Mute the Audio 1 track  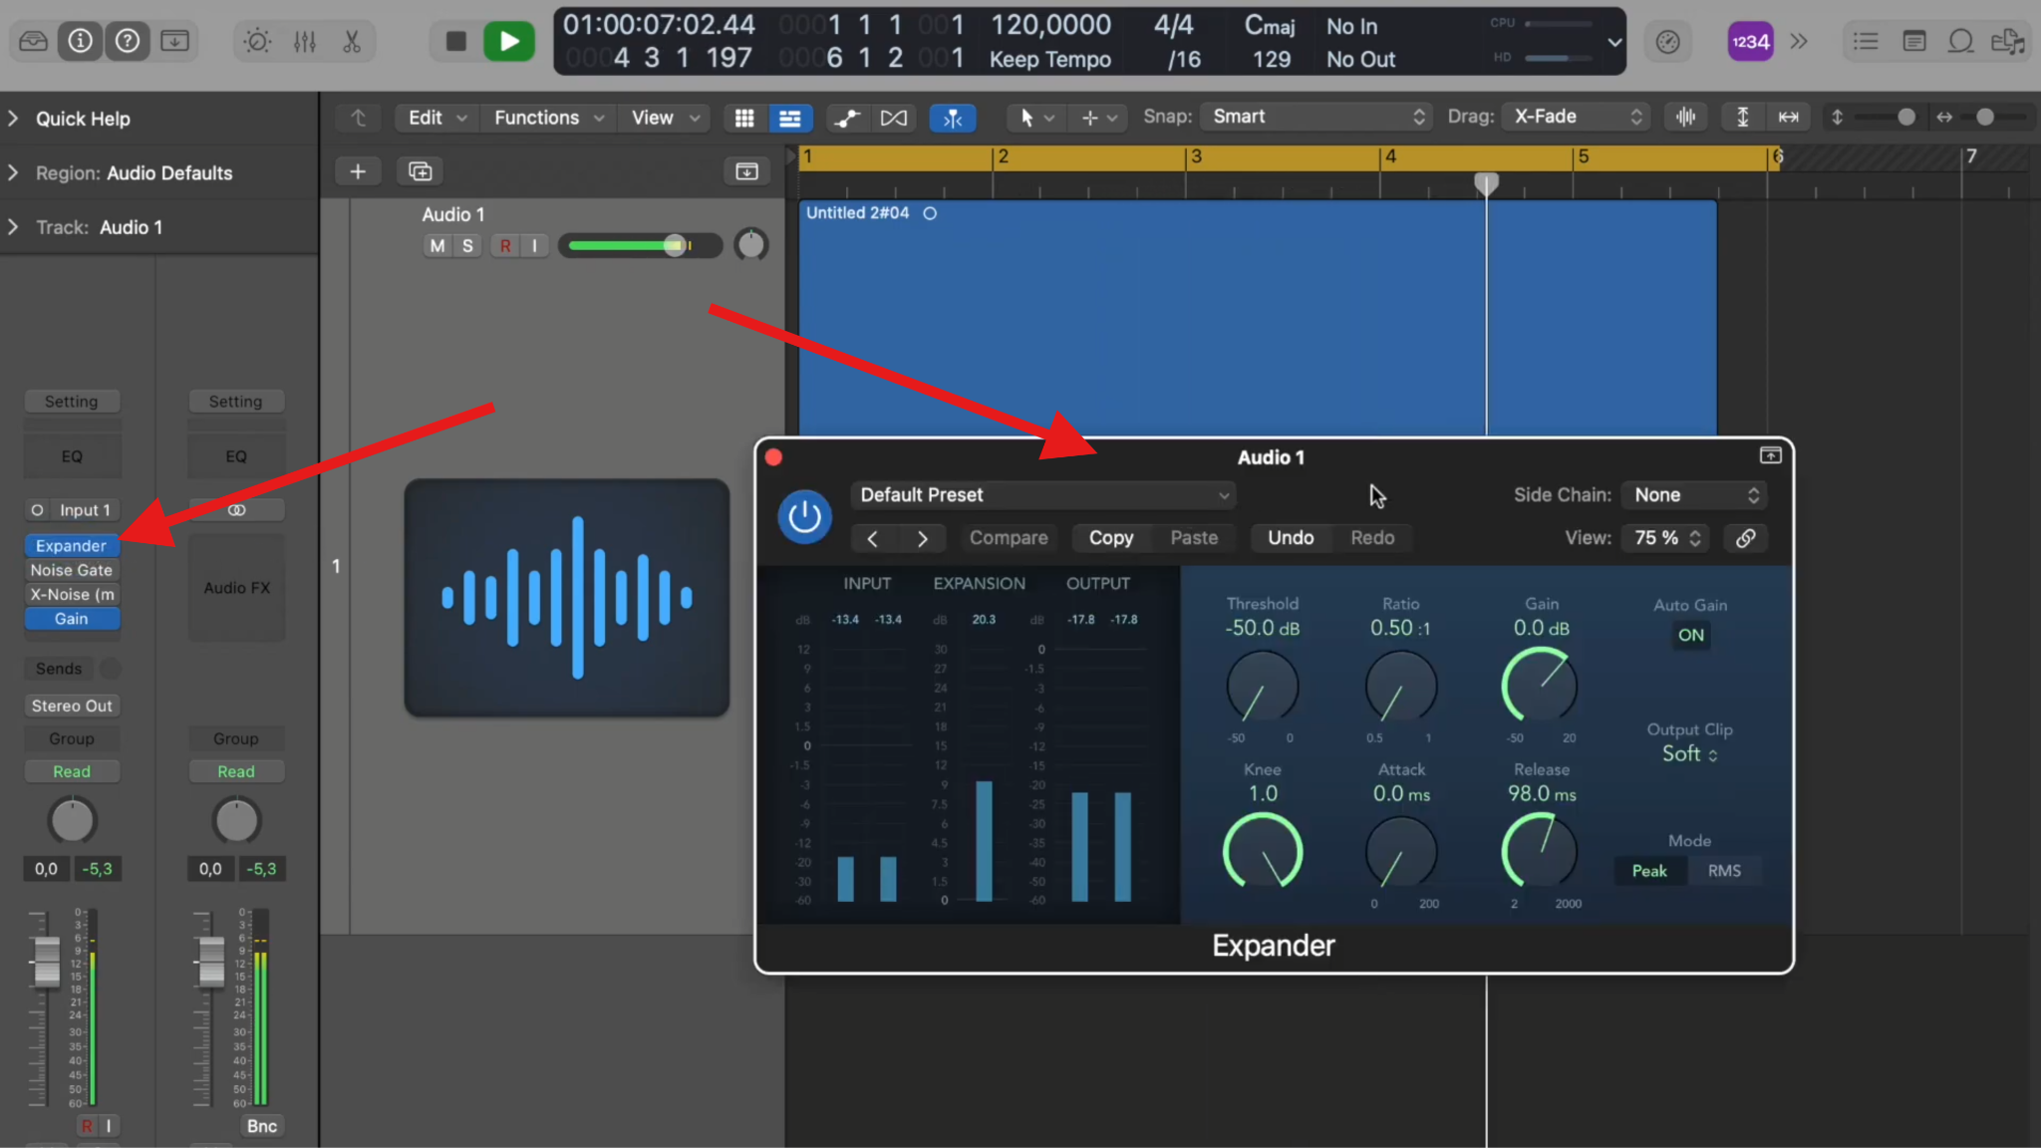tap(437, 245)
